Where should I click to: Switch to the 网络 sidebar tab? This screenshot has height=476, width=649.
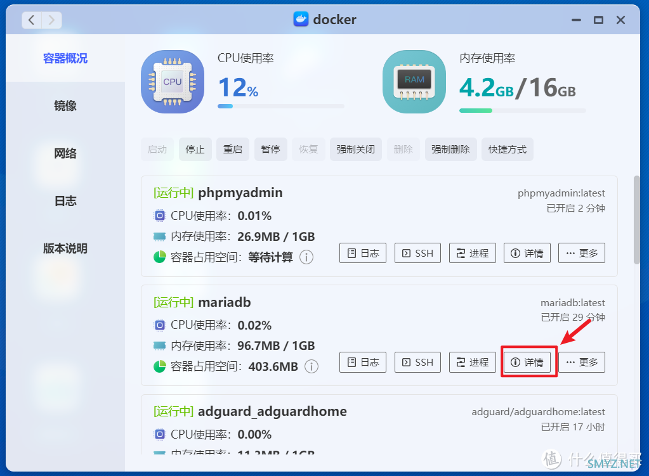click(65, 153)
